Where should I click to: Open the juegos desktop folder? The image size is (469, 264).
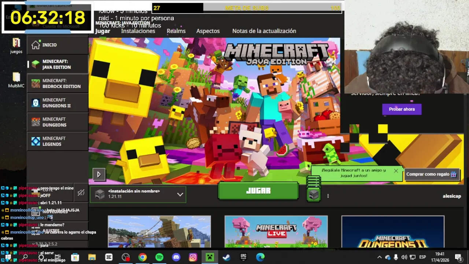click(16, 46)
